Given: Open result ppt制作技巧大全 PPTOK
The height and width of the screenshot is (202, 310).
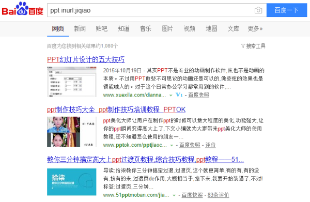Looking at the screenshot, I should point(116,110).
